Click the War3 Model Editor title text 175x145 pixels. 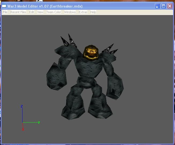pyautogui.click(x=45, y=6)
